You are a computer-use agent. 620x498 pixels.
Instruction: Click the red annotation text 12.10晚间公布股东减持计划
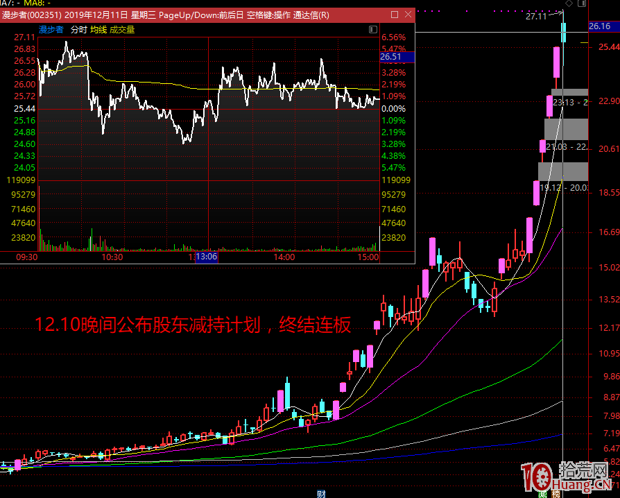pyautogui.click(x=148, y=325)
